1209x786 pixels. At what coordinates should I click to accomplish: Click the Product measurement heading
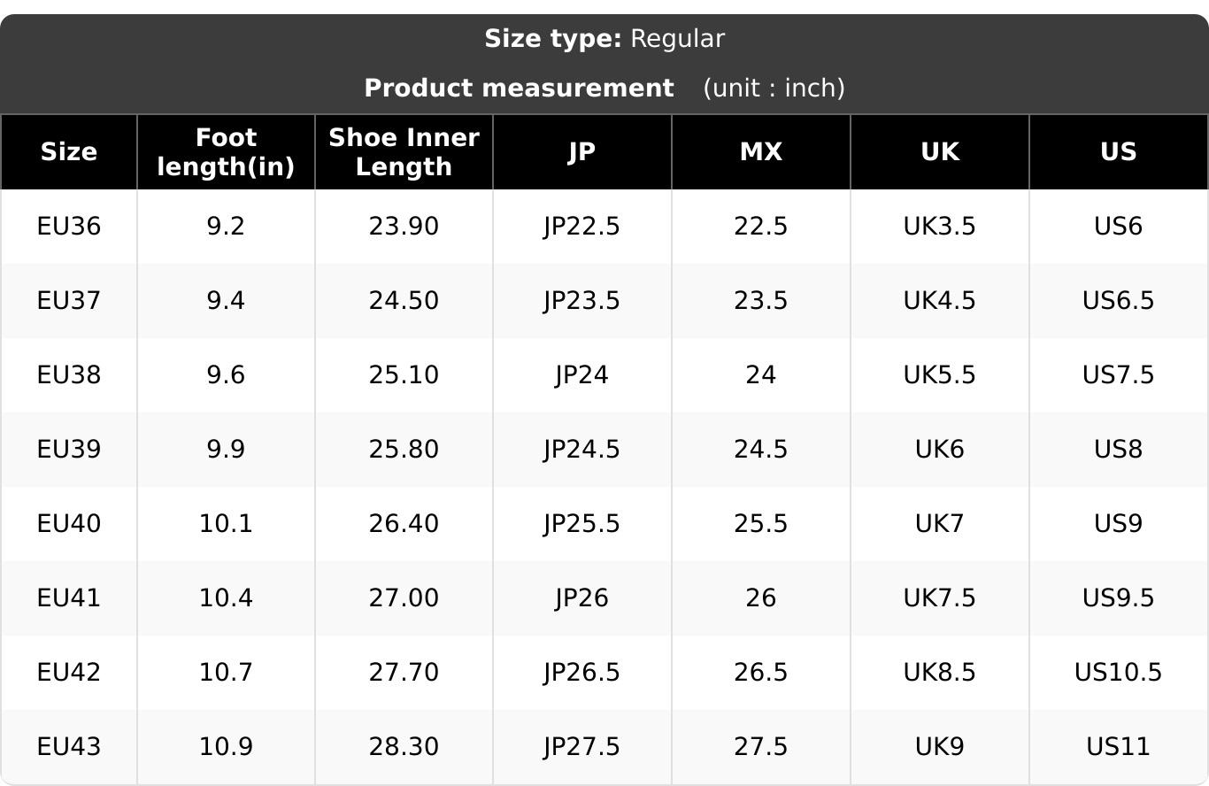[x=519, y=89]
